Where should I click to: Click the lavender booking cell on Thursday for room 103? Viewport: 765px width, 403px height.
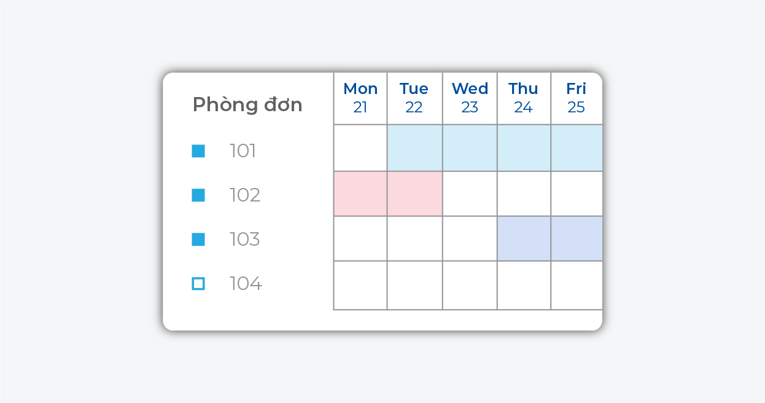[524, 238]
